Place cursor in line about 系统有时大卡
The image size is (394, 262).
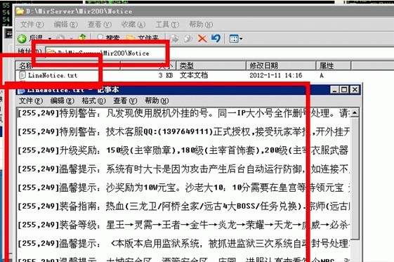tap(184, 169)
